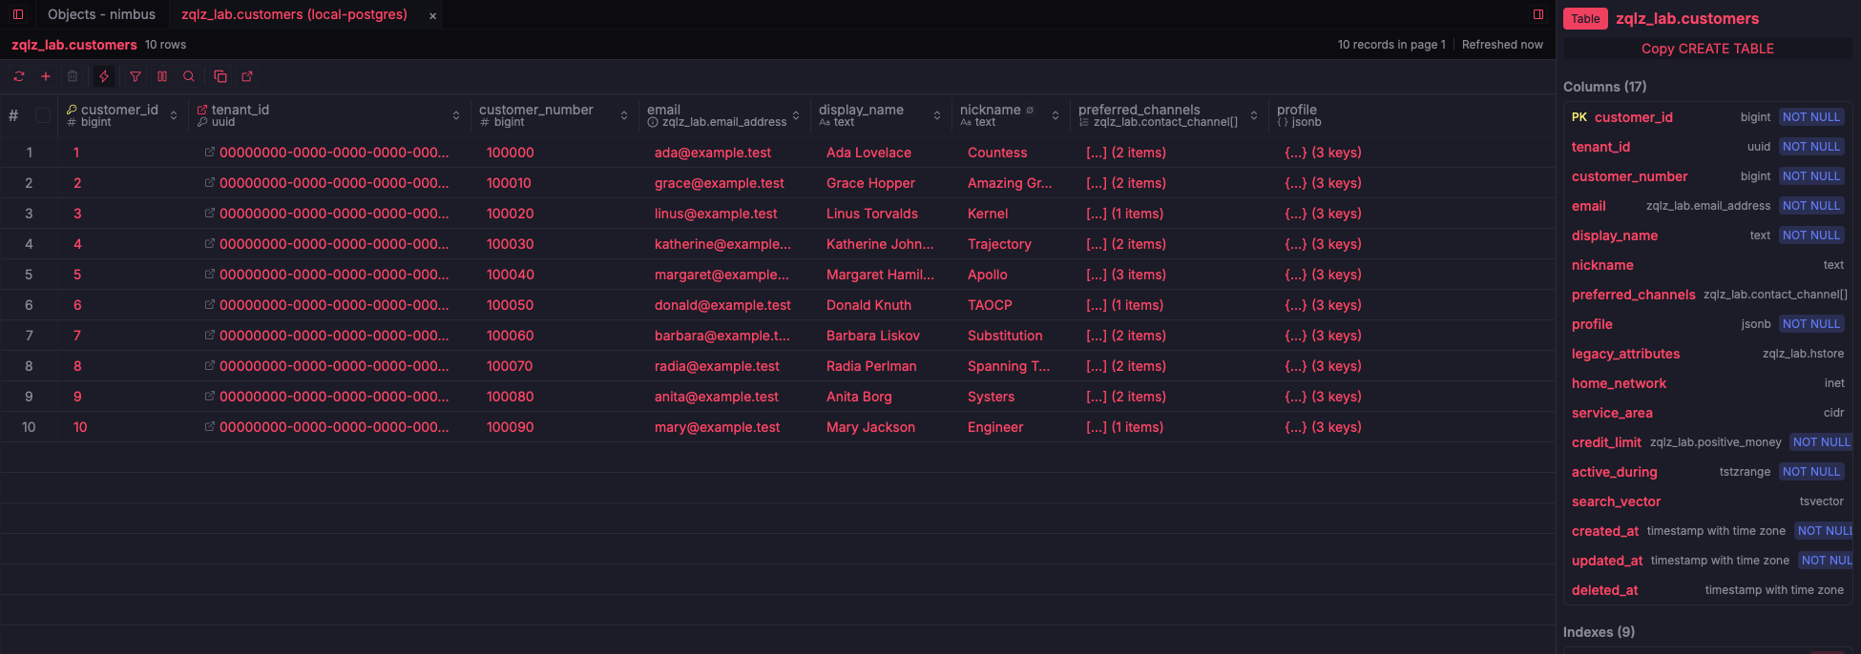Open tenant_id foreign key link for ada@example.test row
Viewport: 1861px width, 654px height.
coord(210,152)
